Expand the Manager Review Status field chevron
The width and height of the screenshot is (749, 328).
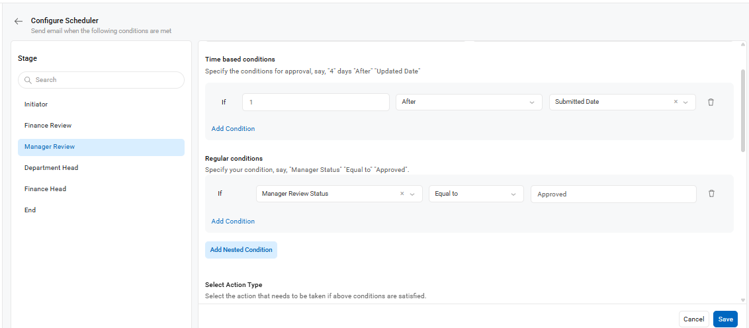(412, 194)
